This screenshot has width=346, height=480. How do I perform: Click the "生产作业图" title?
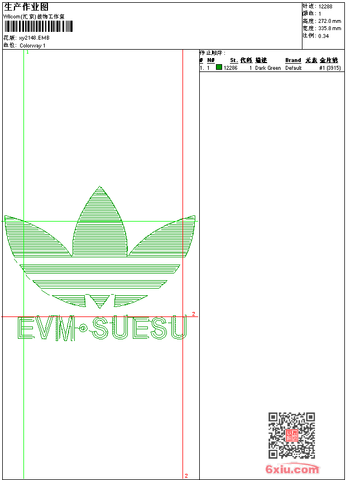click(26, 7)
